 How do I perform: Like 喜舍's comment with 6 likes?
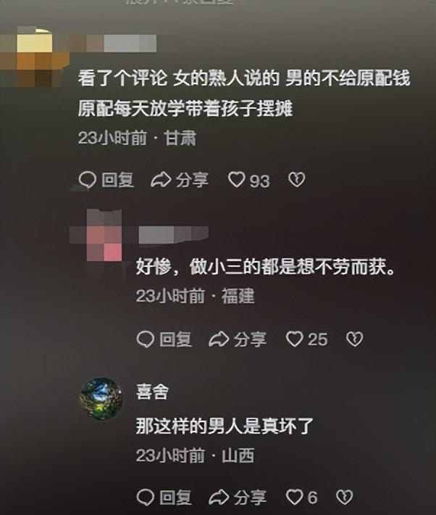pyautogui.click(x=294, y=498)
